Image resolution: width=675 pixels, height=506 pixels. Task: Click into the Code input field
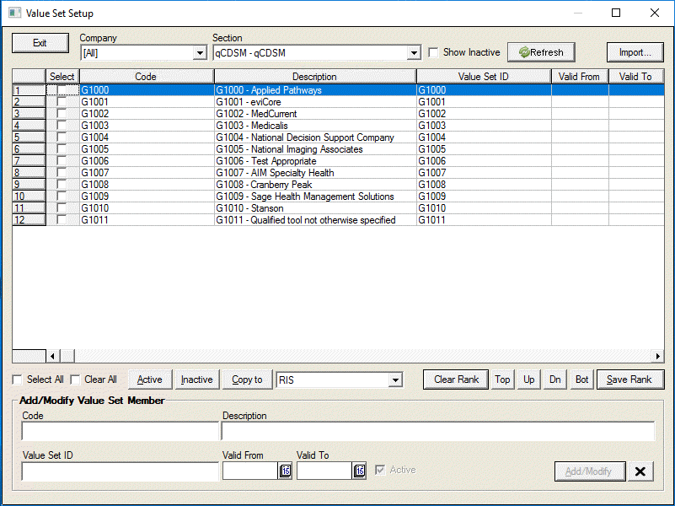coord(120,431)
